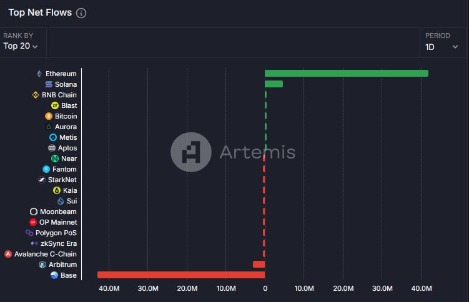
Task: Click the OP Mainnet red icon
Action: point(33,222)
